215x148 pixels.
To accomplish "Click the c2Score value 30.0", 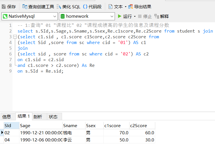I will (x=142, y=140).
